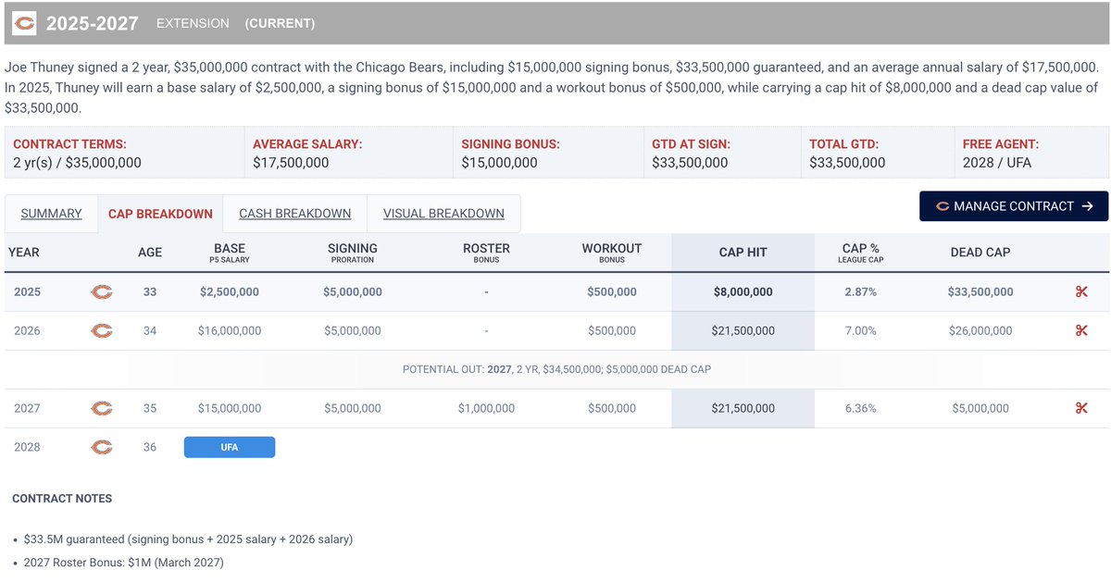The width and height of the screenshot is (1111, 582).
Task: Open the Visual Breakdown tab
Action: click(443, 214)
